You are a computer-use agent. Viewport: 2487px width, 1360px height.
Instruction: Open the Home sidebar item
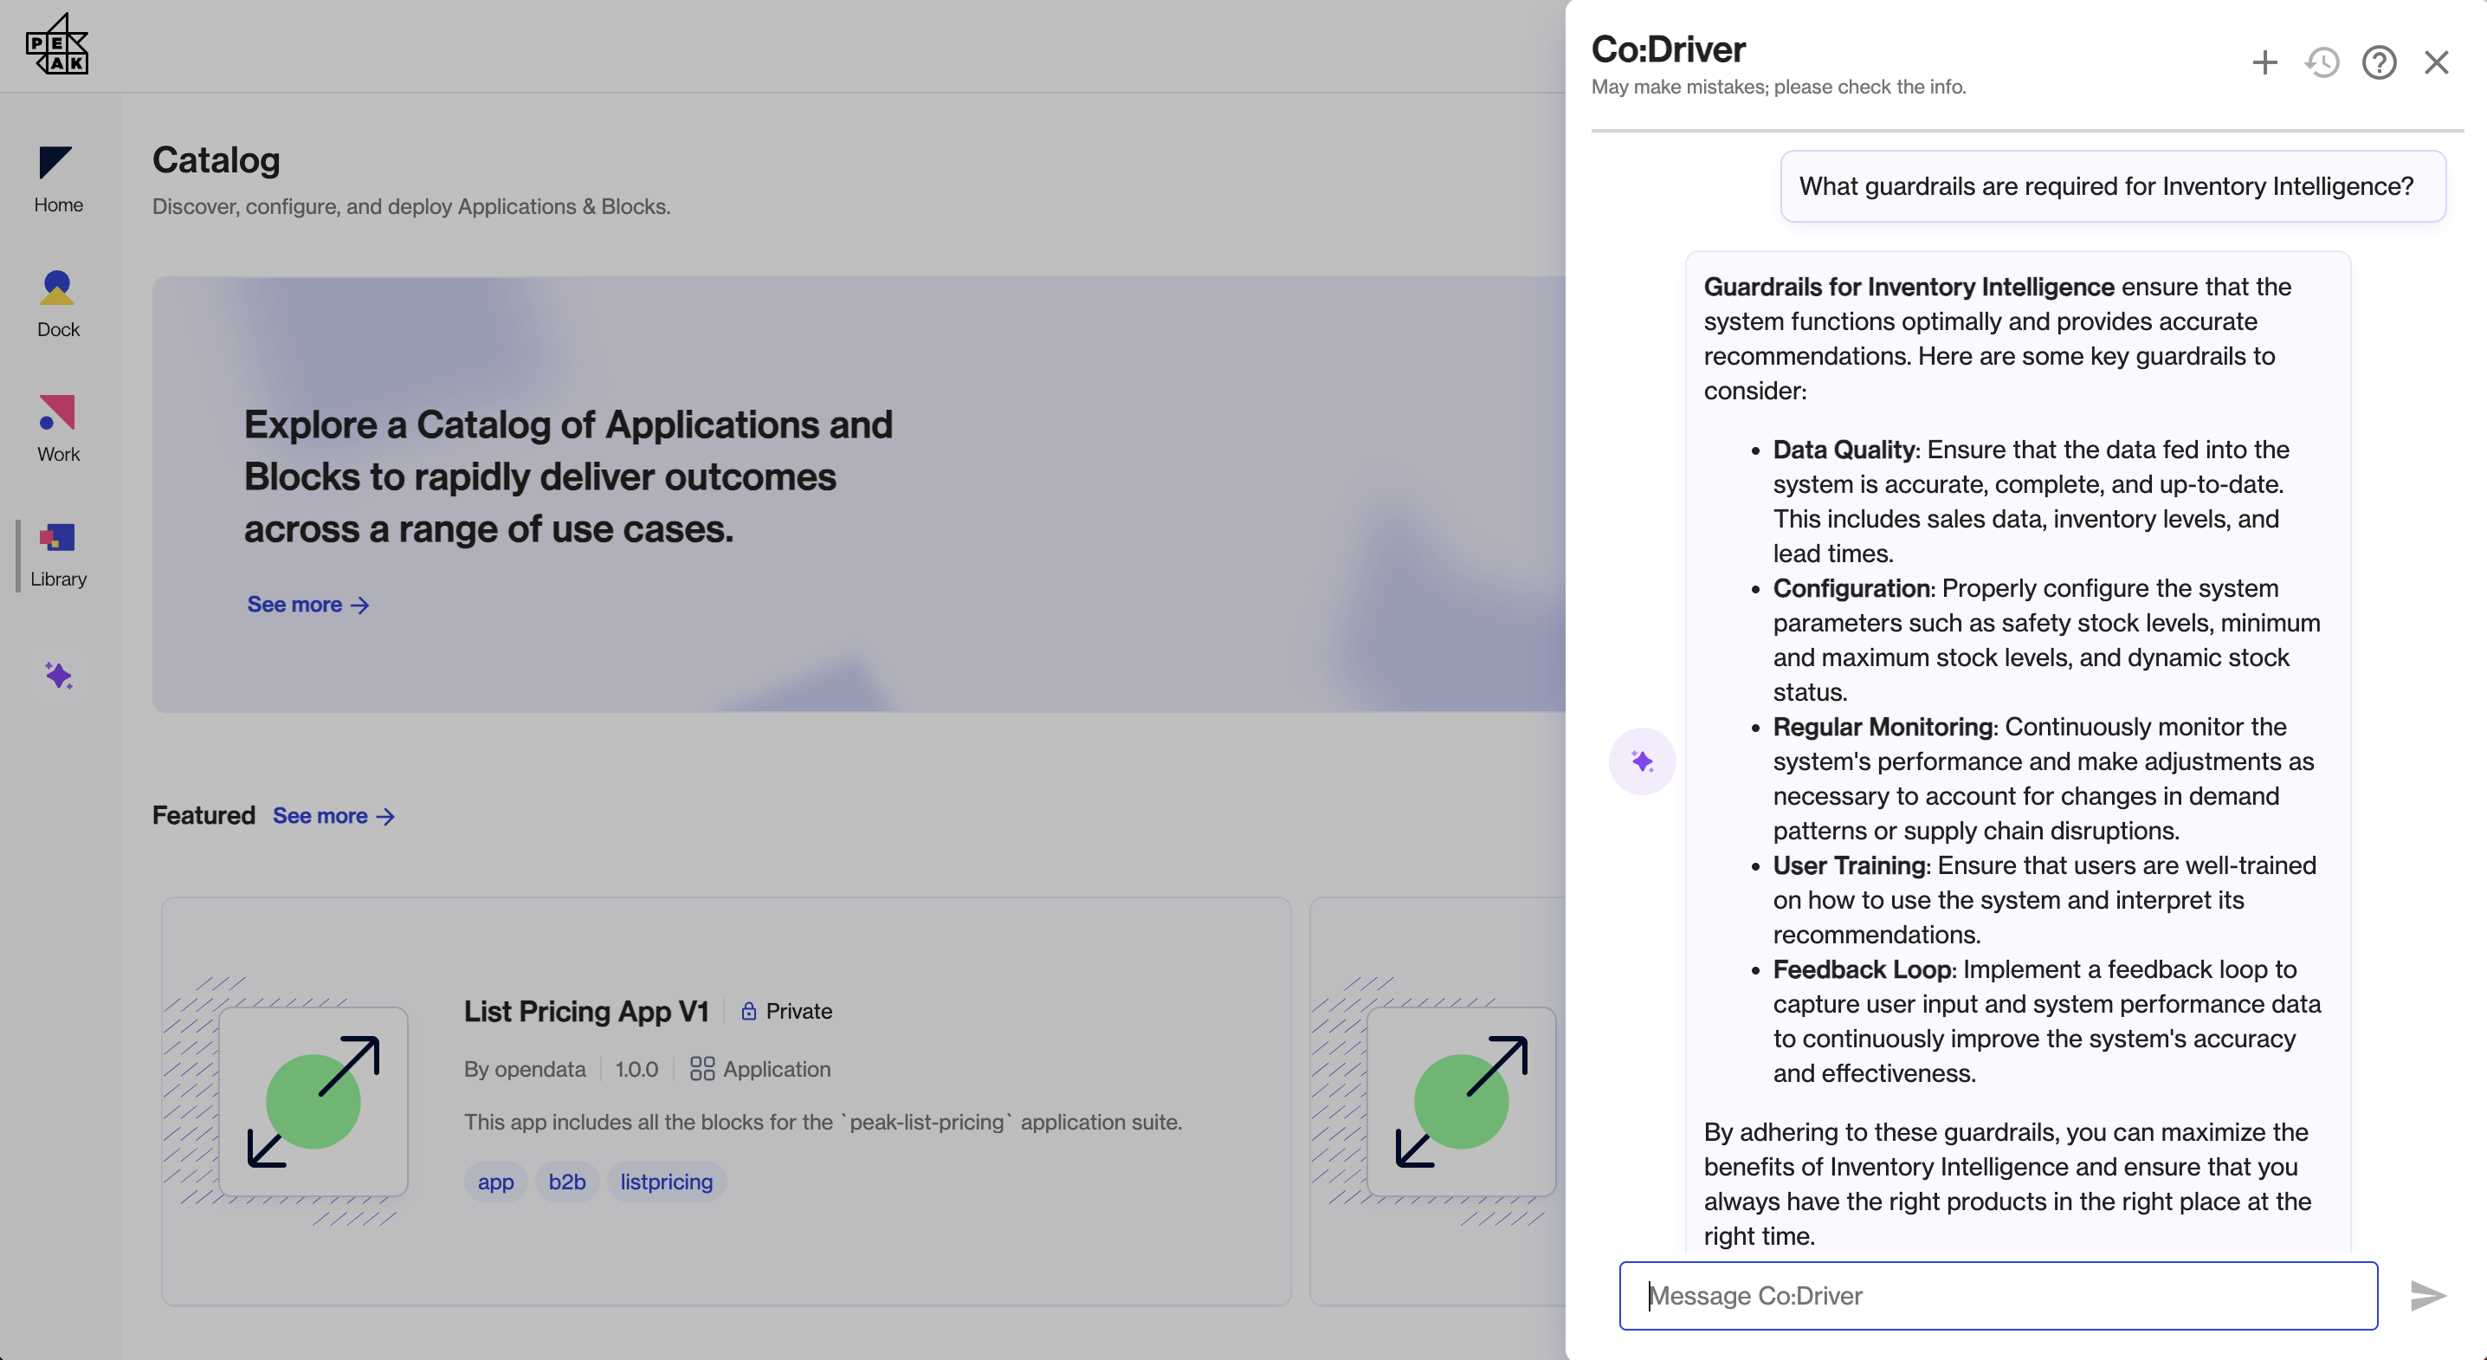58,178
